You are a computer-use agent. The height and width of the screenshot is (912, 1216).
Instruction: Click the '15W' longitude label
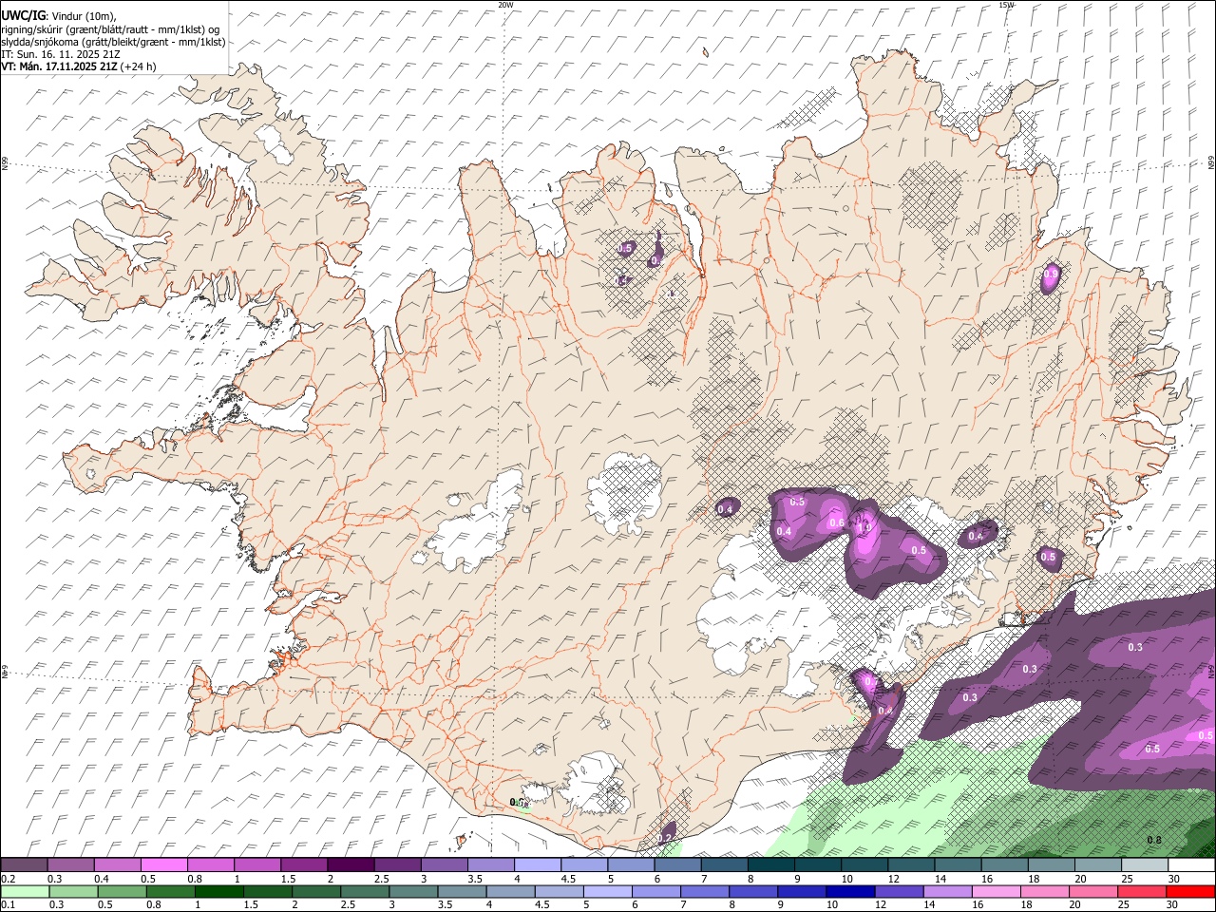(1007, 5)
